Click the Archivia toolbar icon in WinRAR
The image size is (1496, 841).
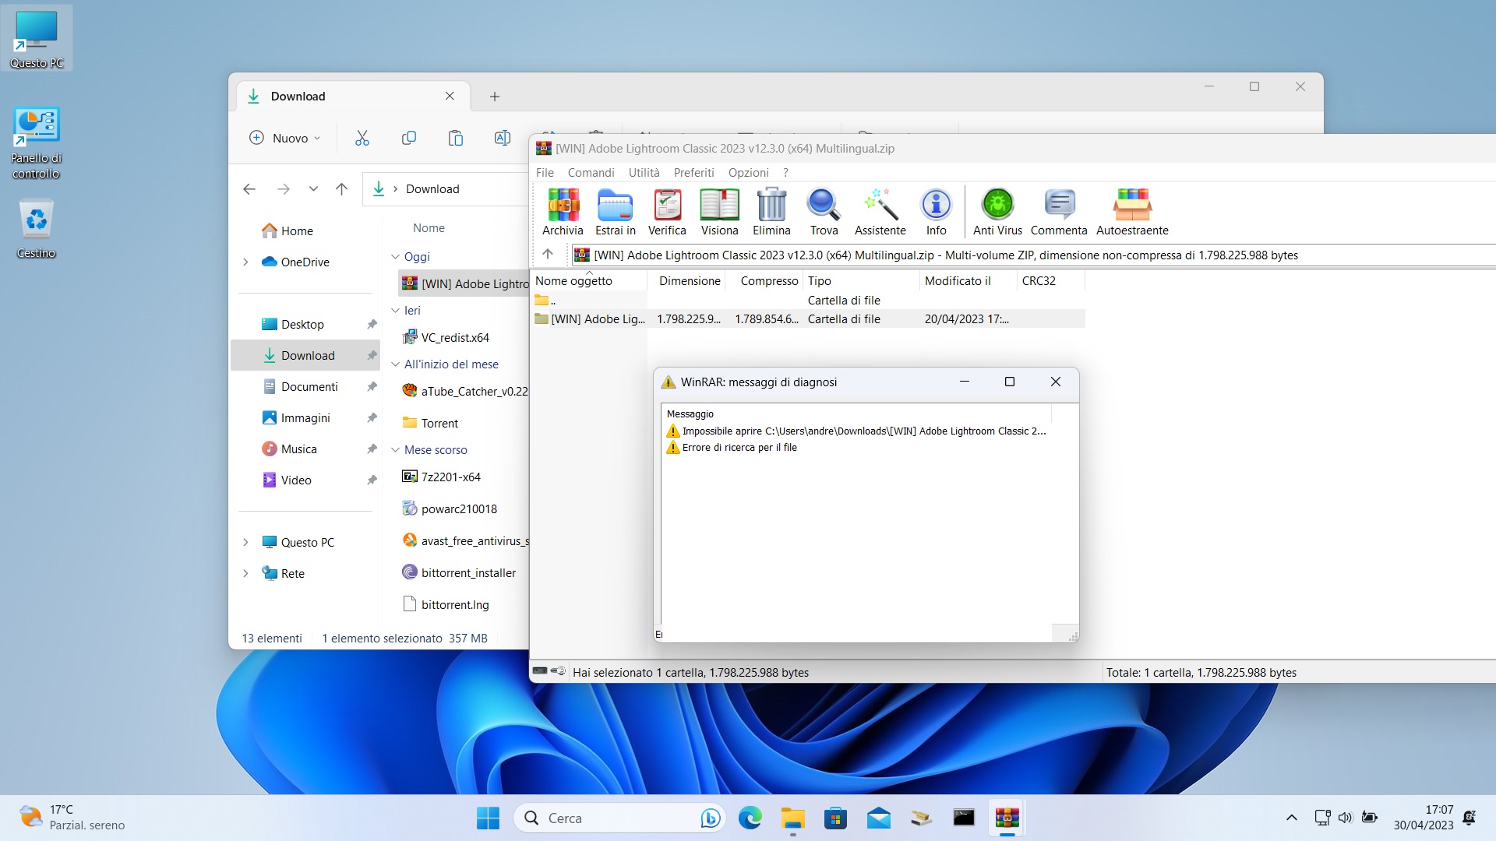[563, 212]
